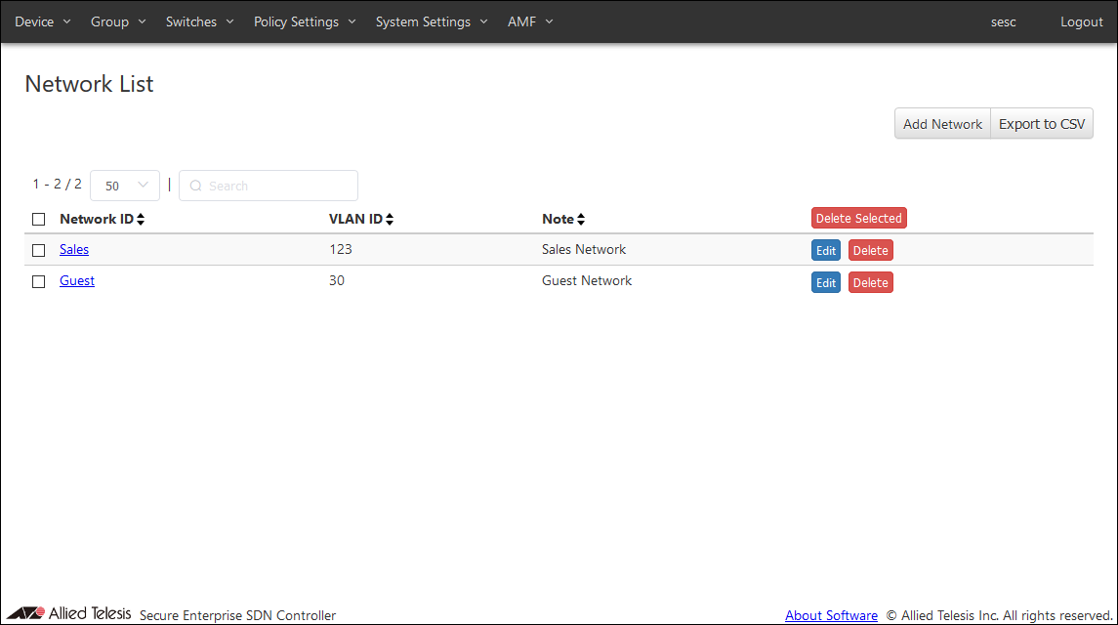The width and height of the screenshot is (1118, 625).
Task: Sort the list by Note column
Action: pos(581,220)
